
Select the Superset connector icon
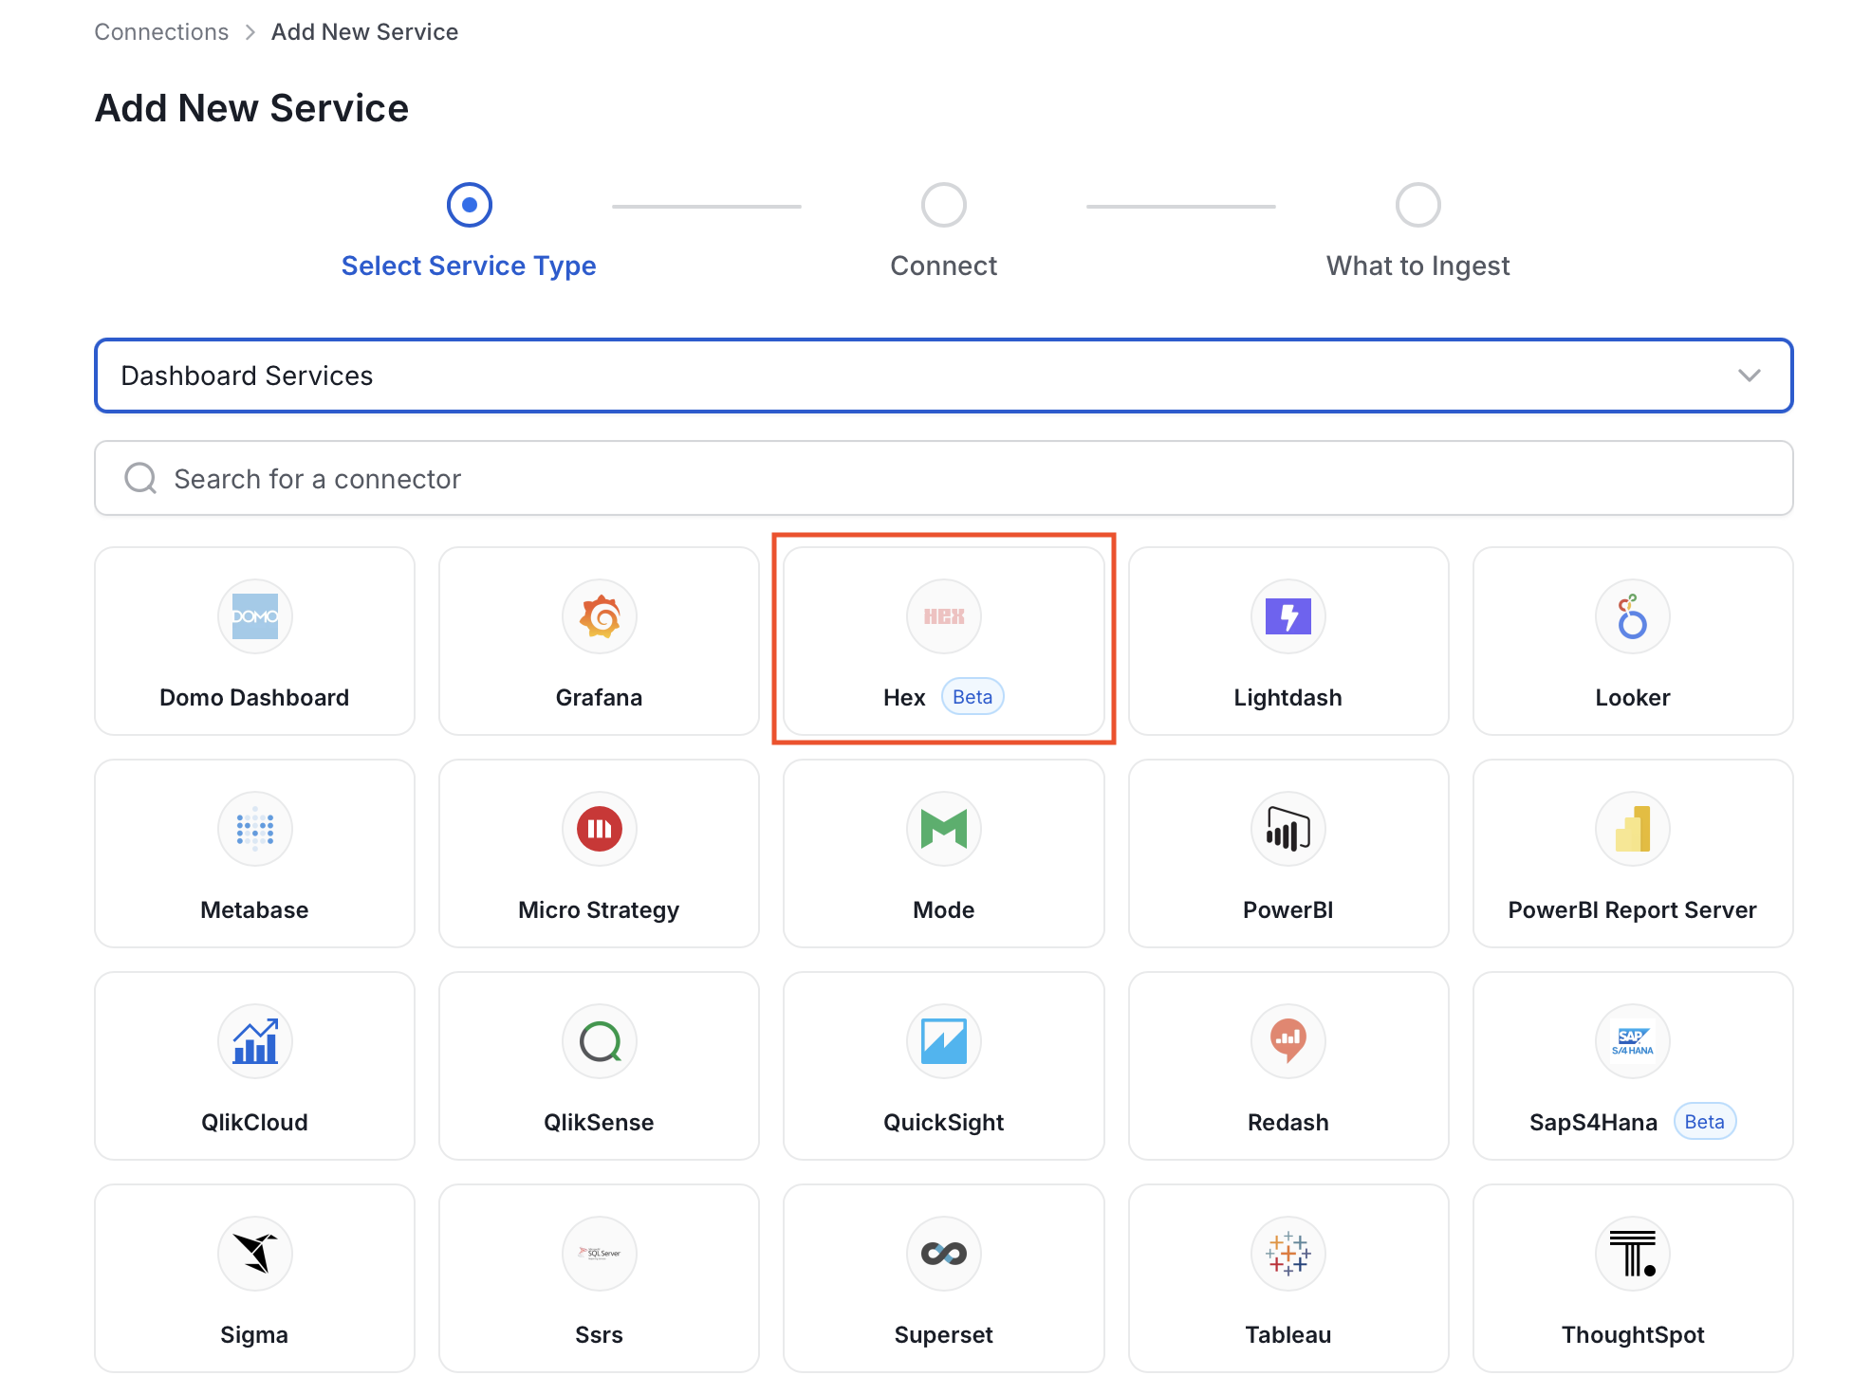point(944,1254)
